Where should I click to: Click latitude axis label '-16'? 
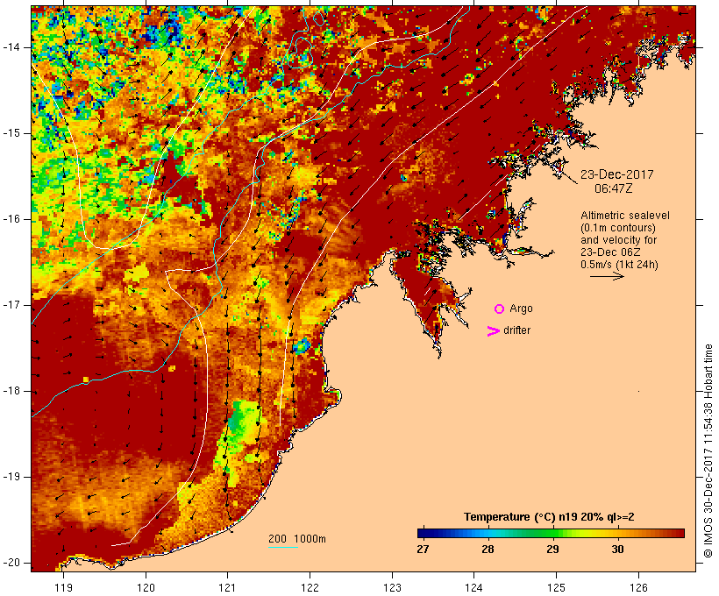click(11, 219)
